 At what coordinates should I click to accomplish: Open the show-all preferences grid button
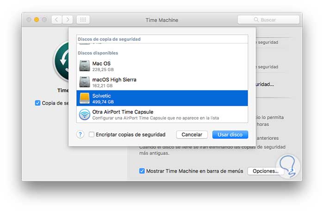[x=83, y=20]
